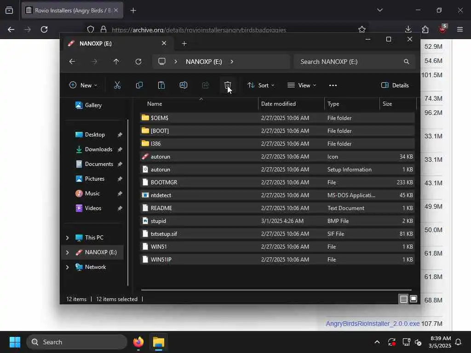Open the View layout dropdown
This screenshot has width=471, height=353.
(302, 85)
